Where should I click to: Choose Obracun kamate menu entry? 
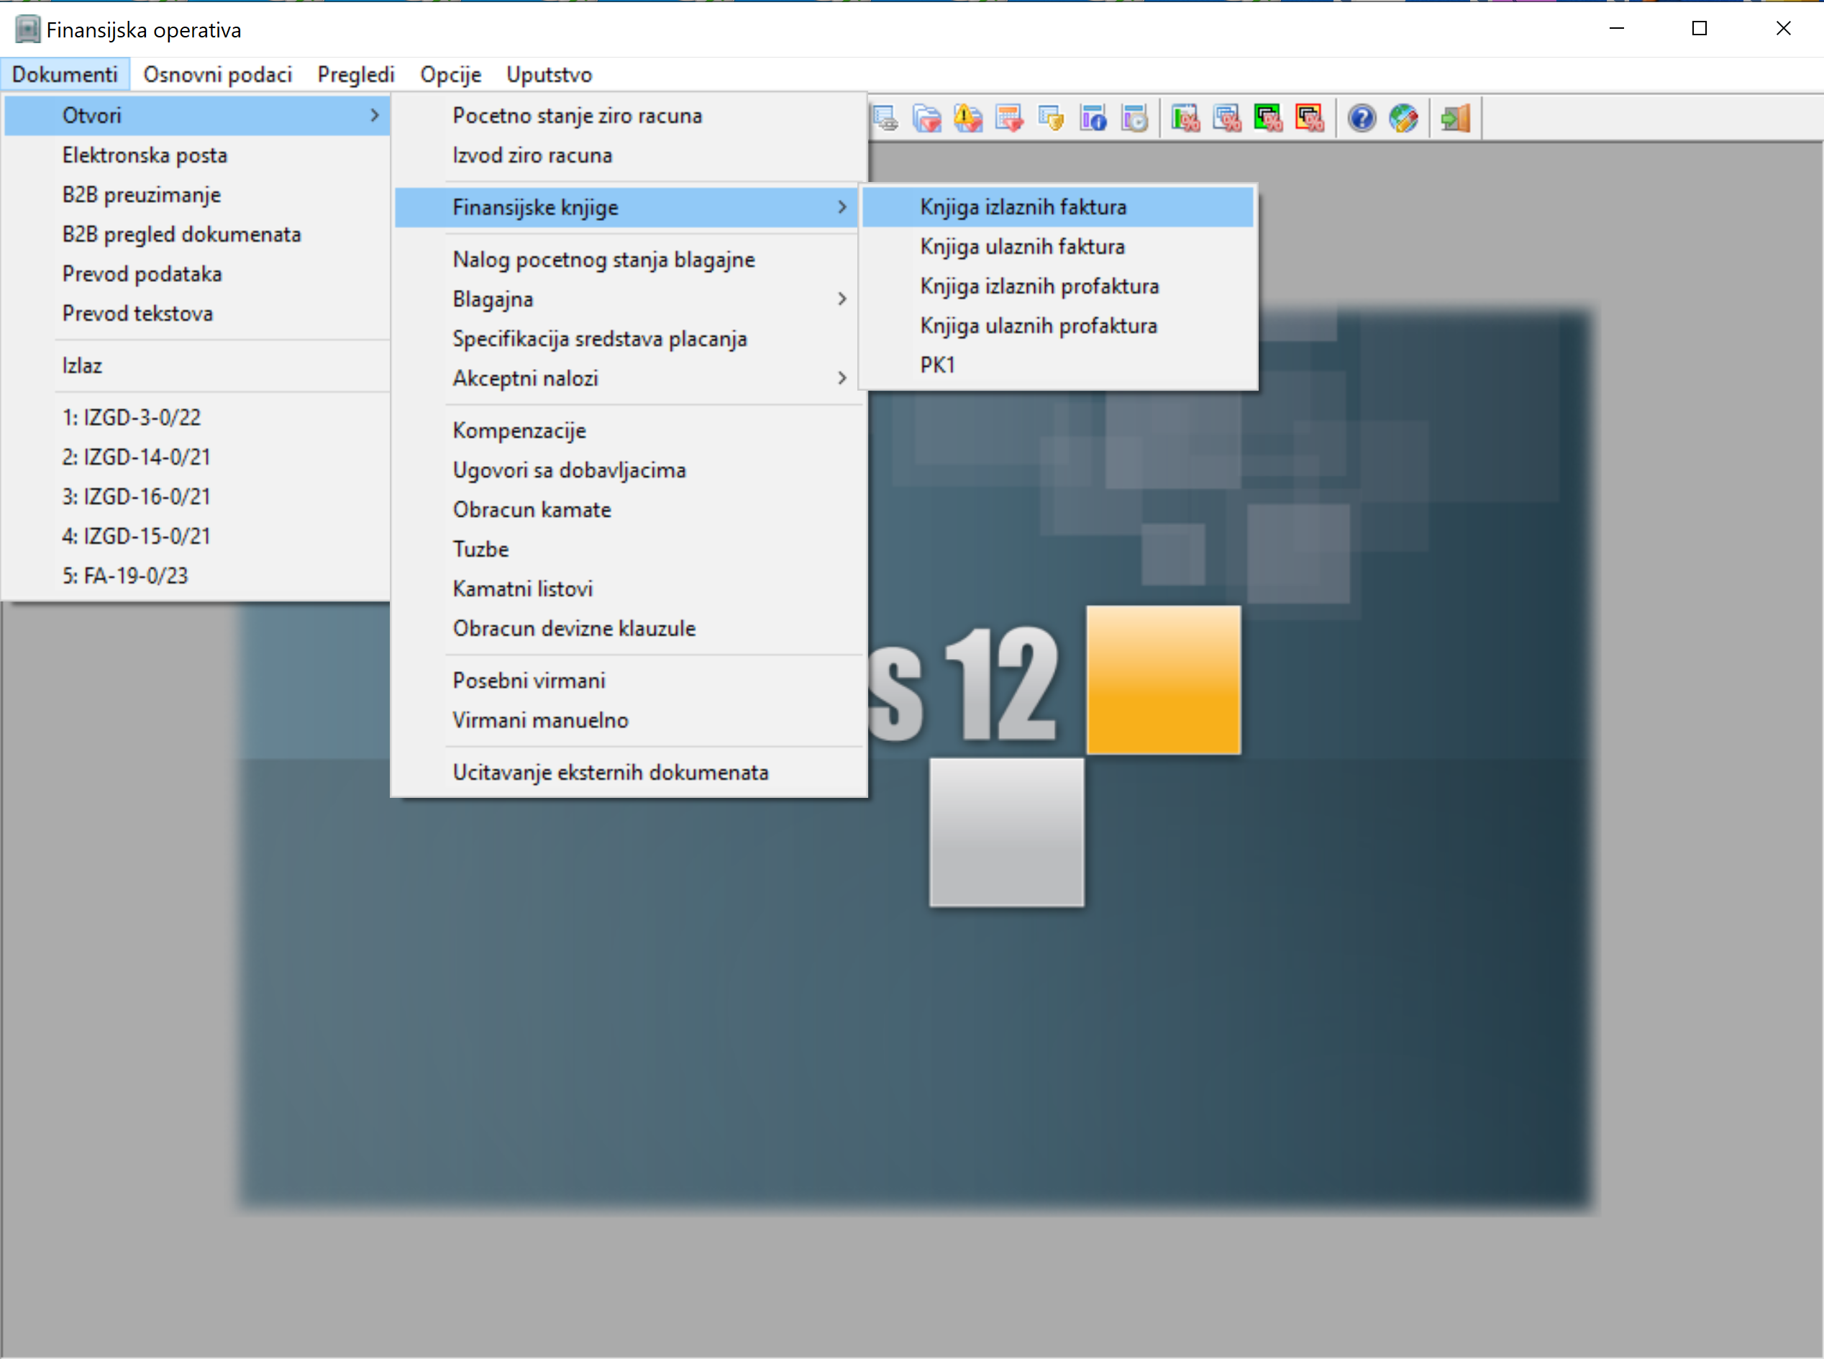pos(532,510)
